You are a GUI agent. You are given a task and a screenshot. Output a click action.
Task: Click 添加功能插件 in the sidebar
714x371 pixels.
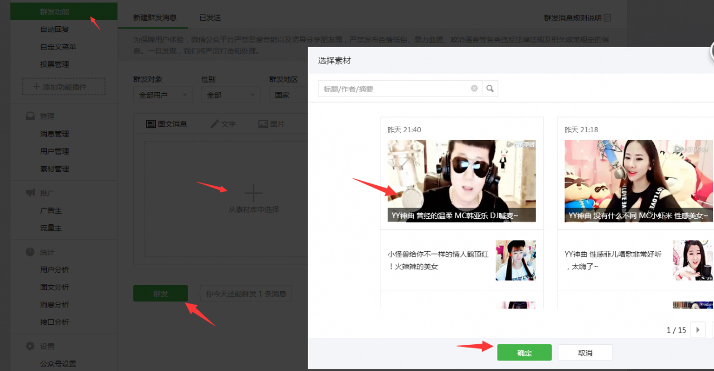click(63, 87)
